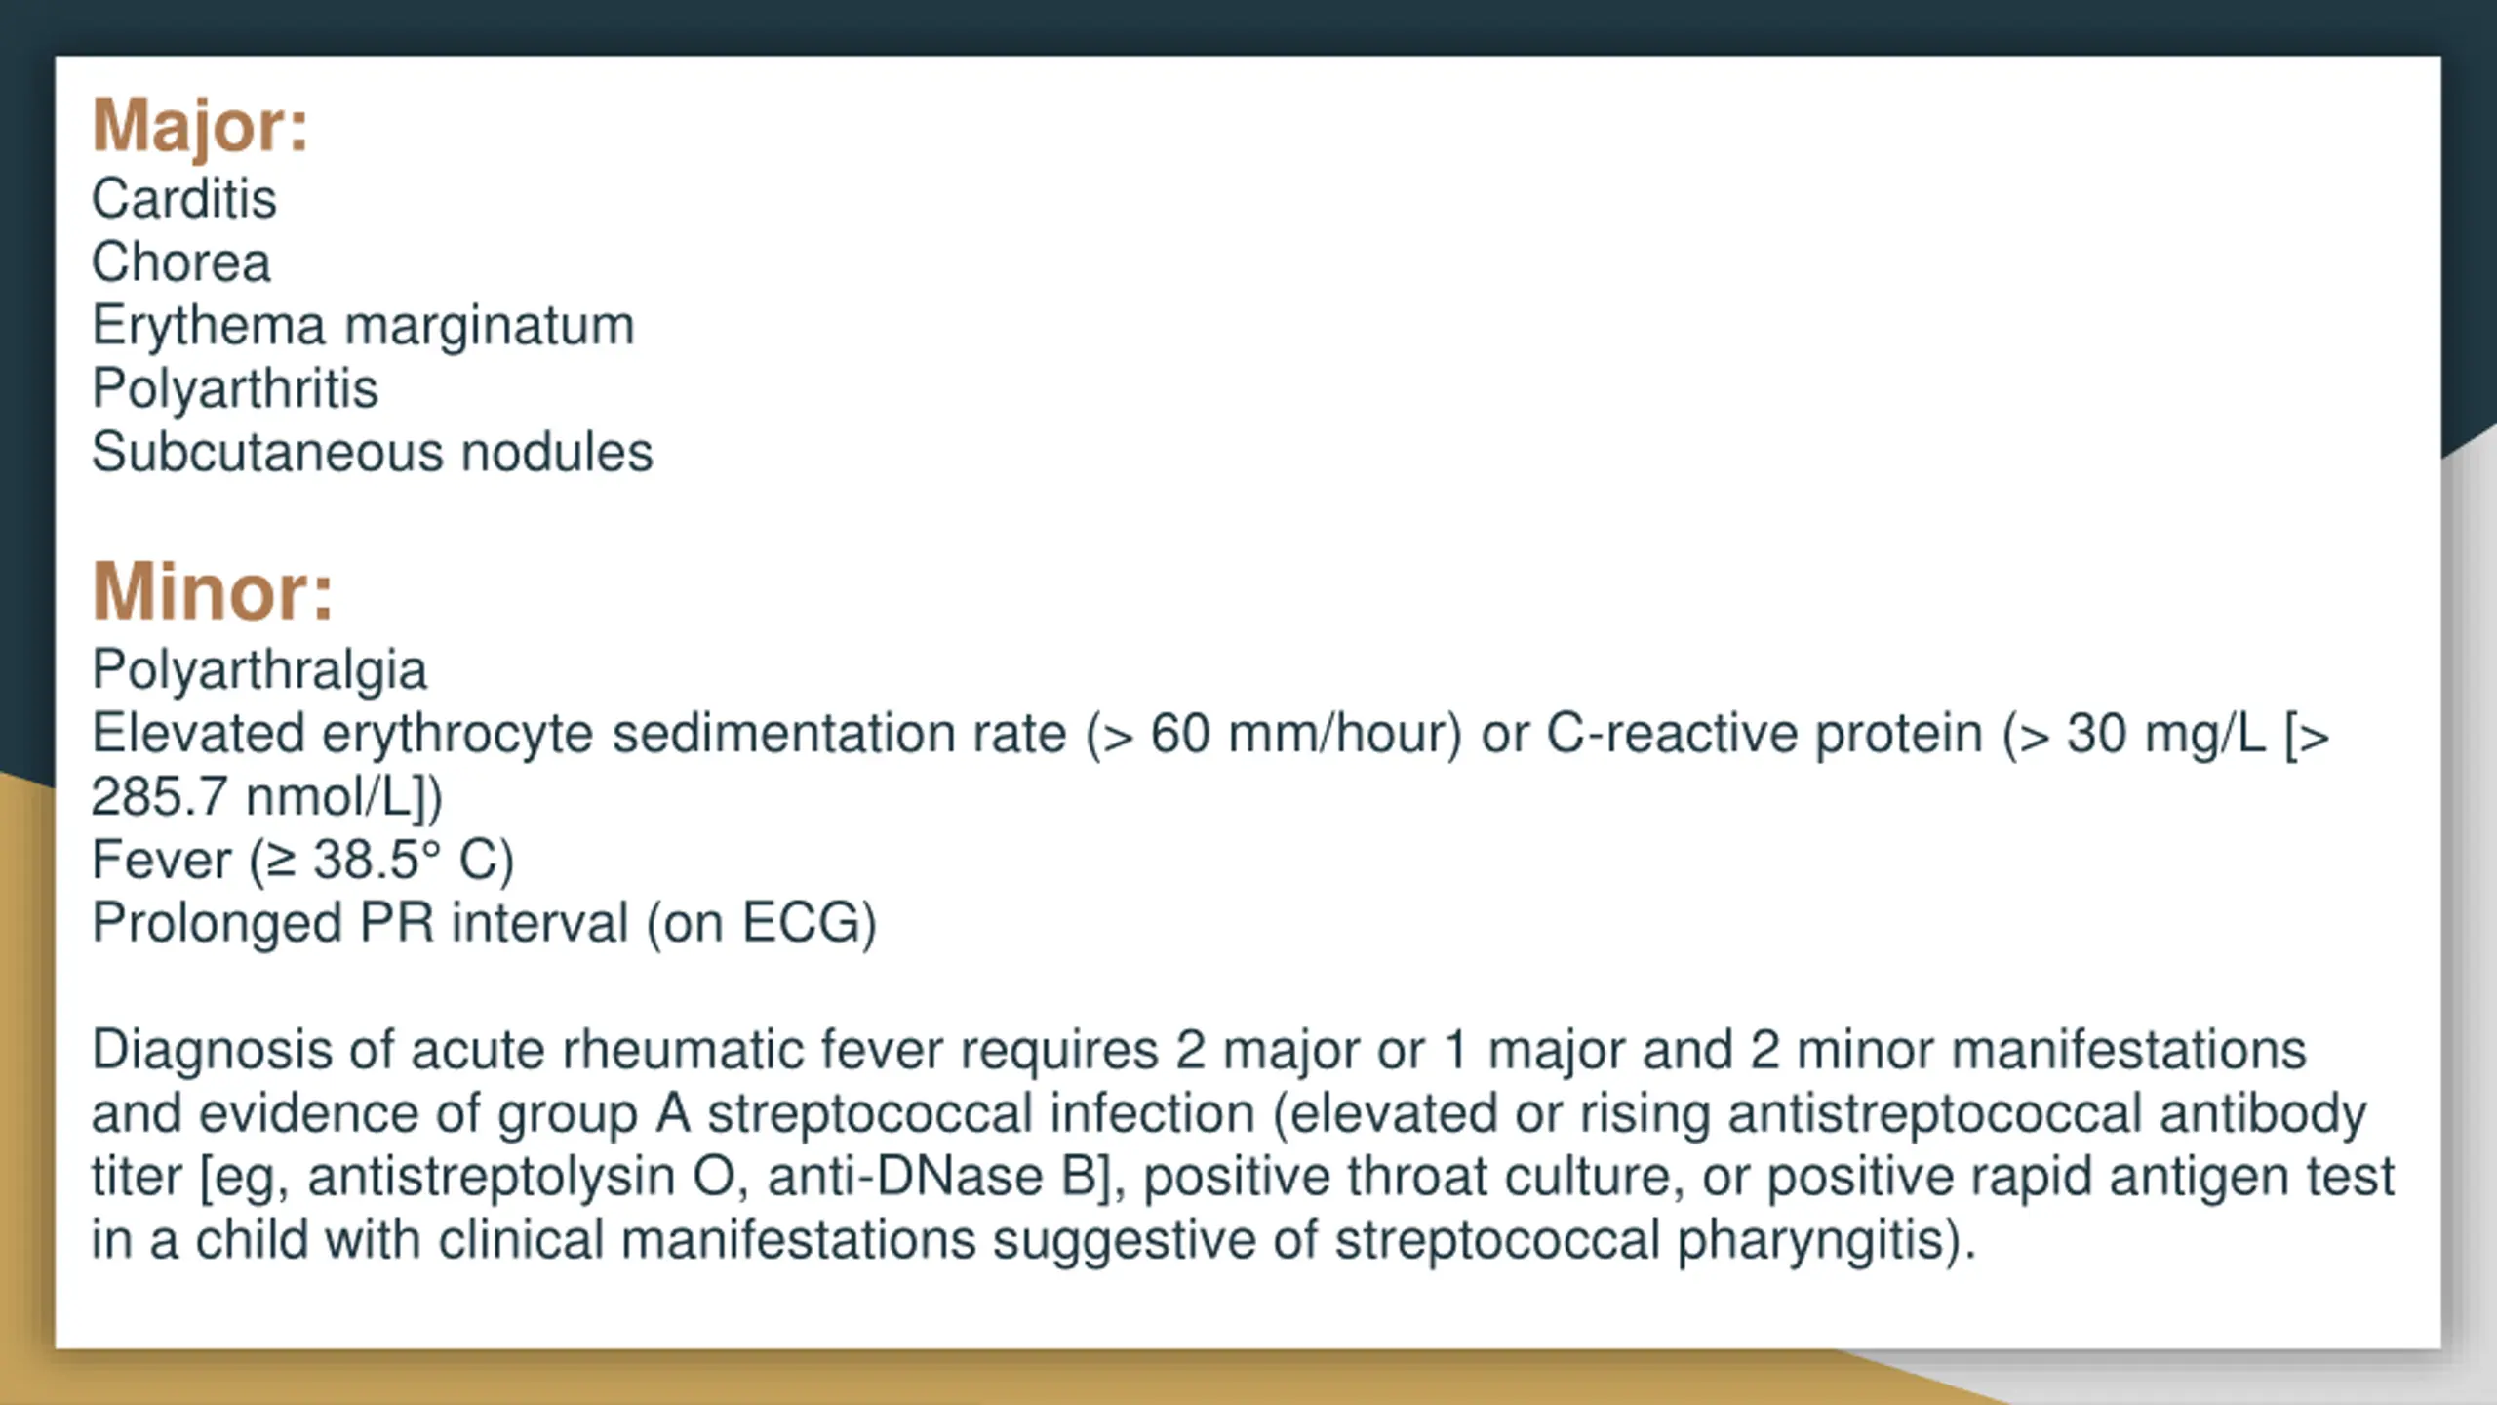
Task: Select the "C-reactive protein" phrase
Action: click(x=1764, y=734)
